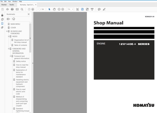157x113 pixels.
Task: Send file by email using the envelope icon
Action: pyautogui.click(x=17, y=9)
